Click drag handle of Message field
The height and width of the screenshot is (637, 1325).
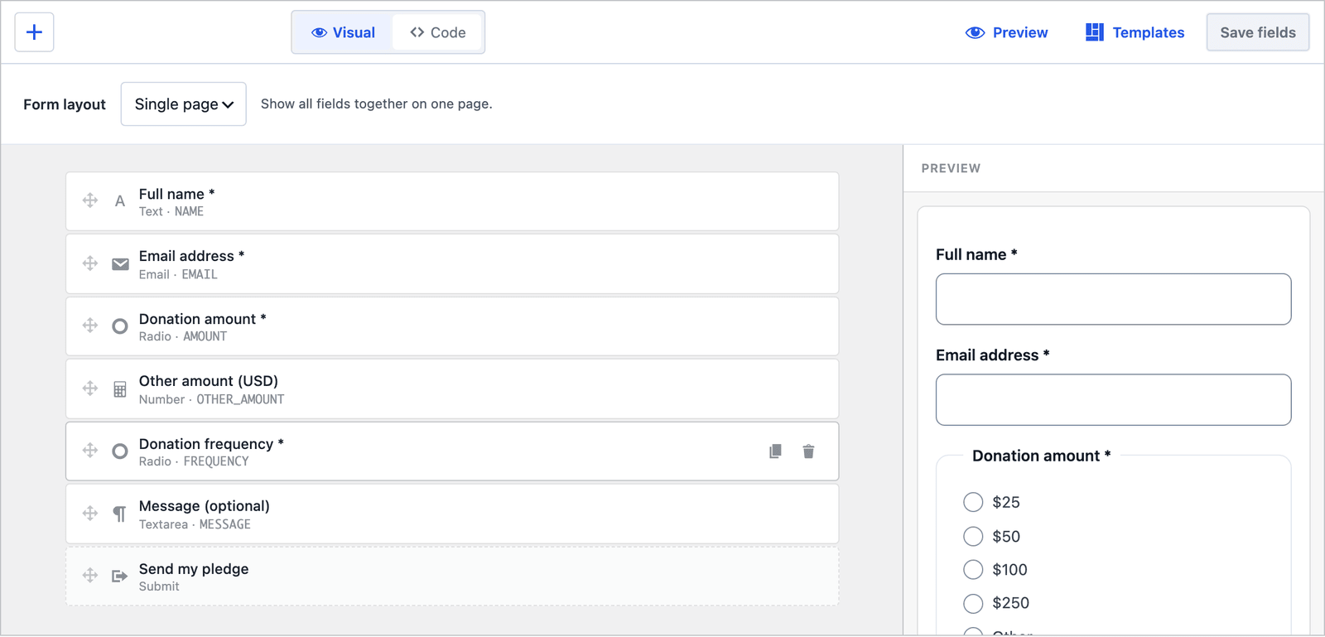click(90, 514)
